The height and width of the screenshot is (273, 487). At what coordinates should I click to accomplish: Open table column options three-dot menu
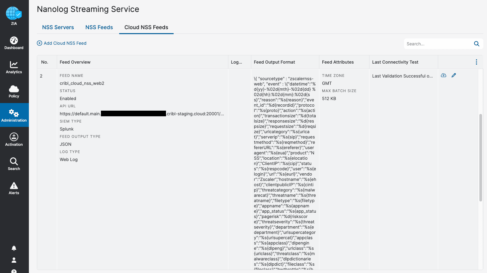pos(476,62)
